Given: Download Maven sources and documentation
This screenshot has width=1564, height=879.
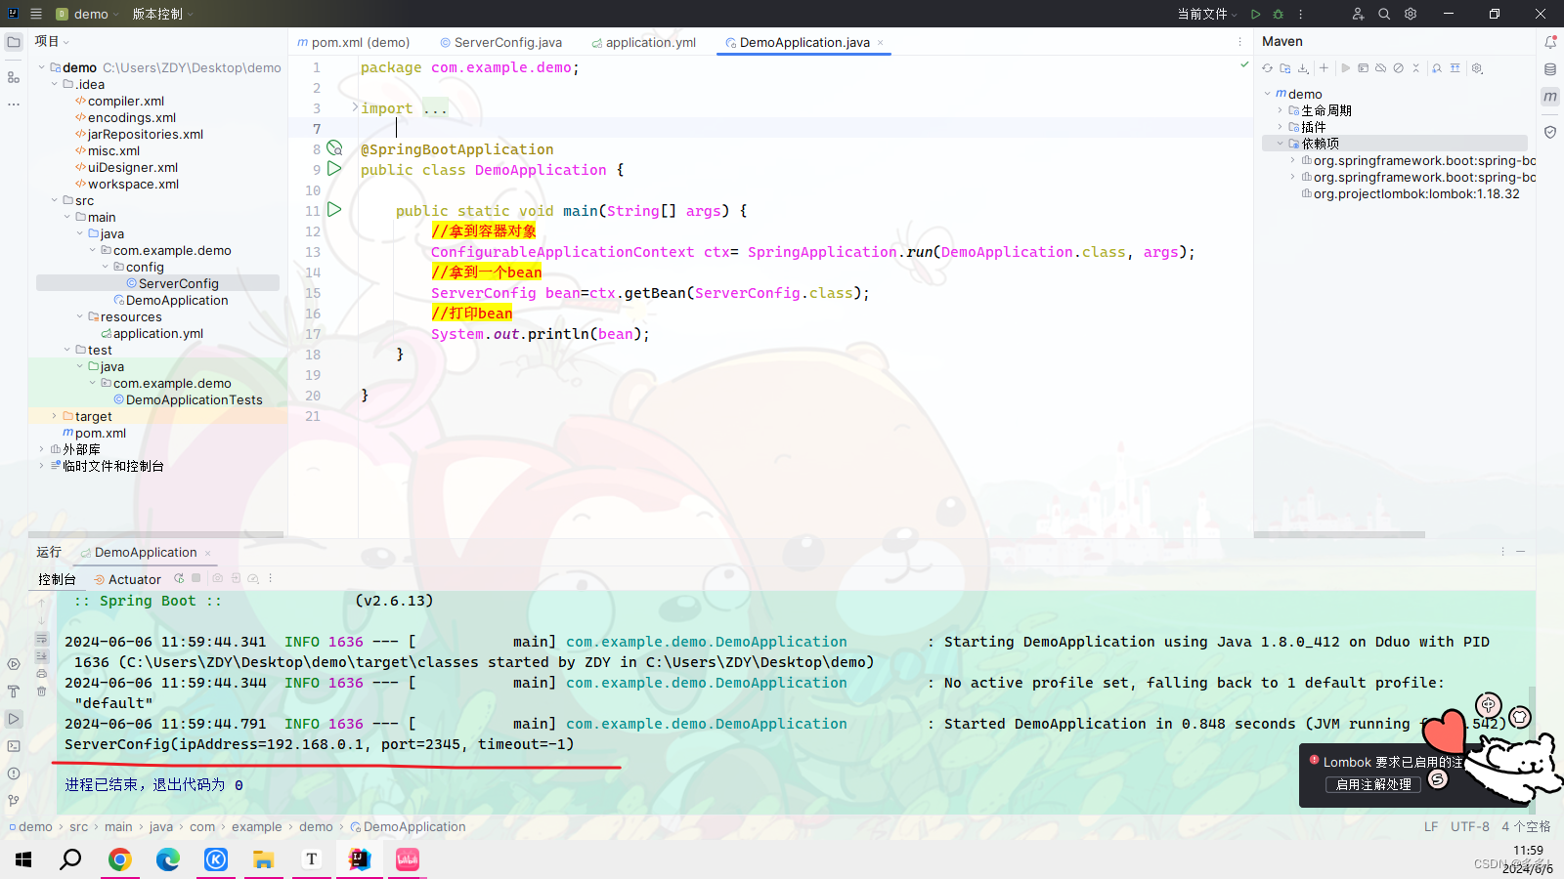Looking at the screenshot, I should pyautogui.click(x=1303, y=67).
